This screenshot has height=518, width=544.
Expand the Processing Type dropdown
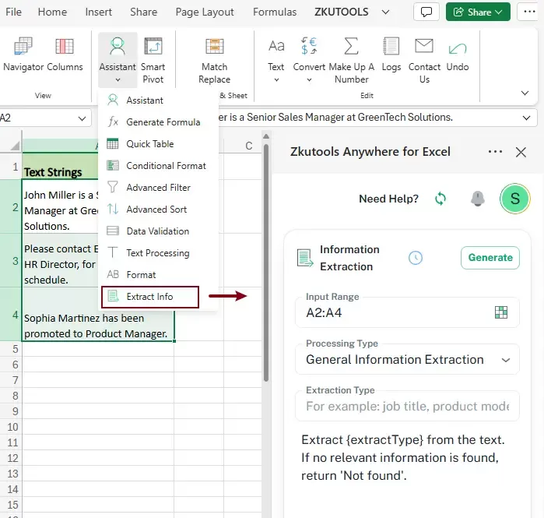coord(407,360)
